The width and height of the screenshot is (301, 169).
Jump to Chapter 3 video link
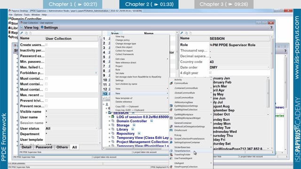tap(224, 4)
